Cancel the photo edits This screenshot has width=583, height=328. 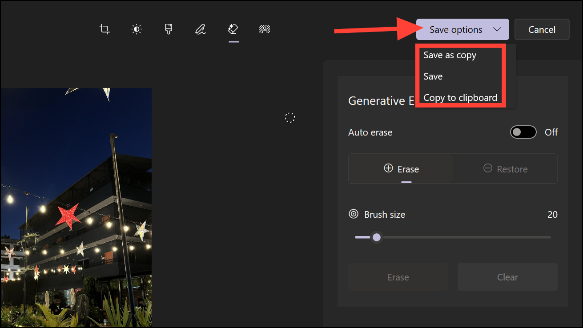(542, 29)
